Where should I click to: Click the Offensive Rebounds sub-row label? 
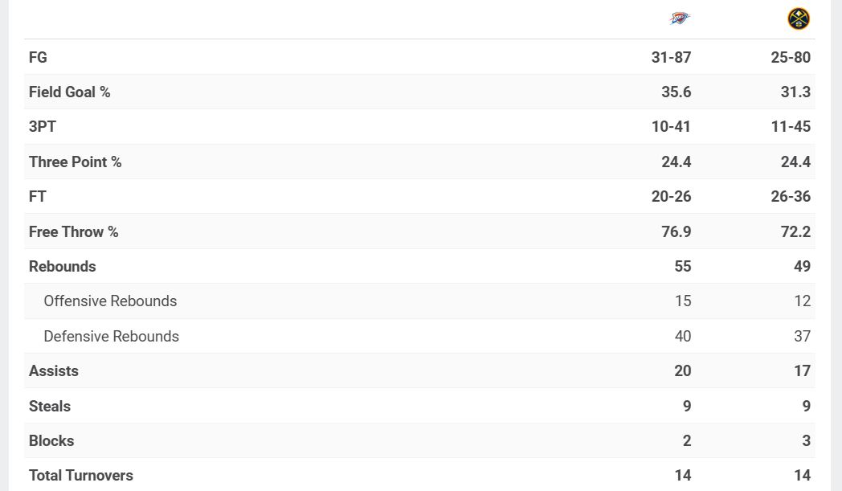pyautogui.click(x=110, y=301)
